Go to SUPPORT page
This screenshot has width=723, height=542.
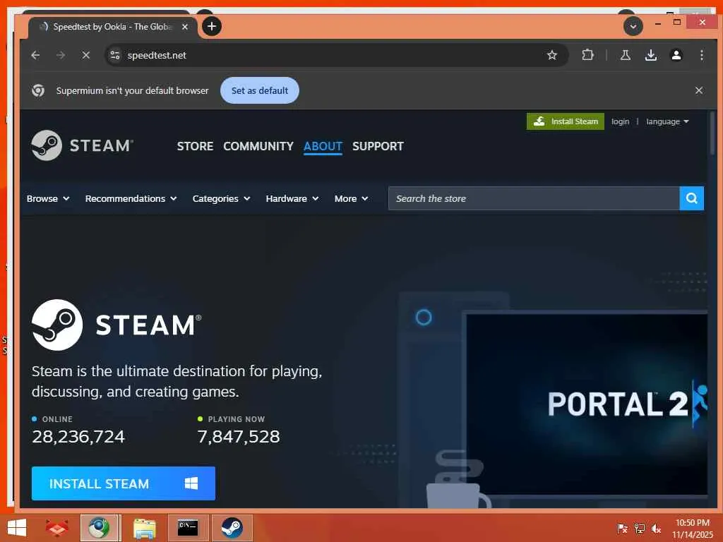(x=378, y=146)
